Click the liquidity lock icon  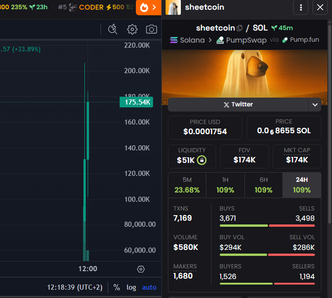(x=202, y=160)
